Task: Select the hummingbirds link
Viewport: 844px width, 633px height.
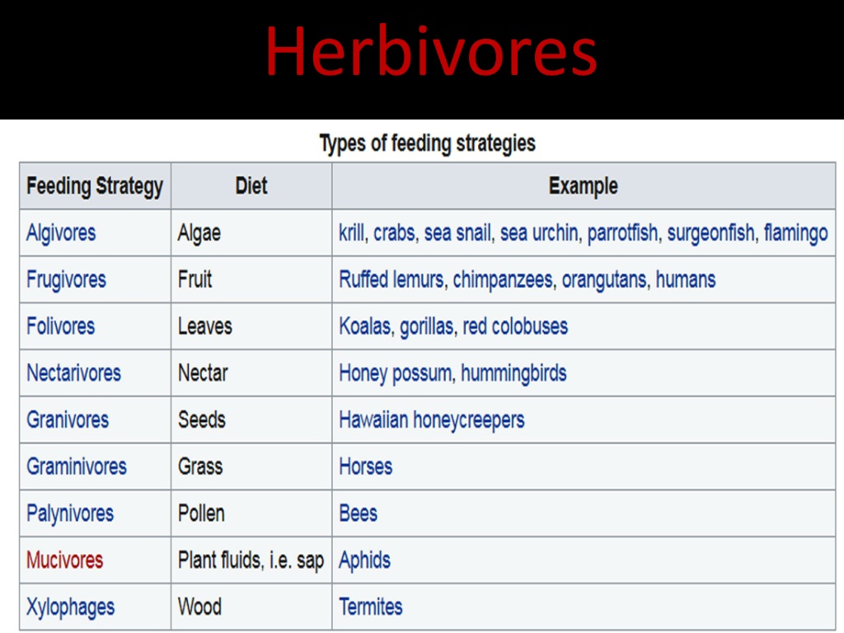Action: (x=513, y=373)
